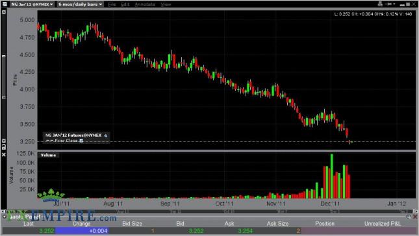Click the NG JAN'12 Futures@NYMEX legend label
The width and height of the screenshot is (419, 236).
point(73,136)
